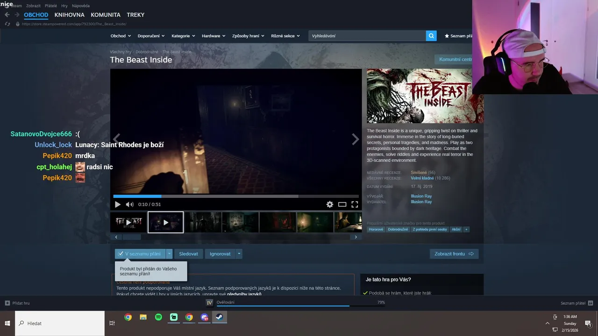
Task: Open Spotify from the taskbar
Action: click(x=158, y=317)
